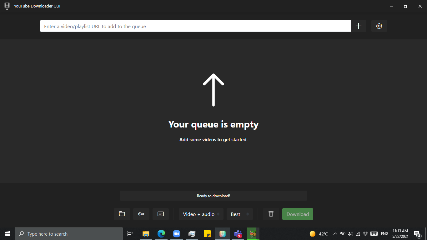Open the Best quality dropdown
This screenshot has height=240, width=427.
coord(239,214)
